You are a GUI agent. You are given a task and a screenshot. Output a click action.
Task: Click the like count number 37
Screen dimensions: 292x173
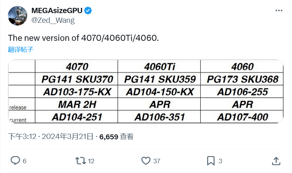pyautogui.click(x=156, y=161)
